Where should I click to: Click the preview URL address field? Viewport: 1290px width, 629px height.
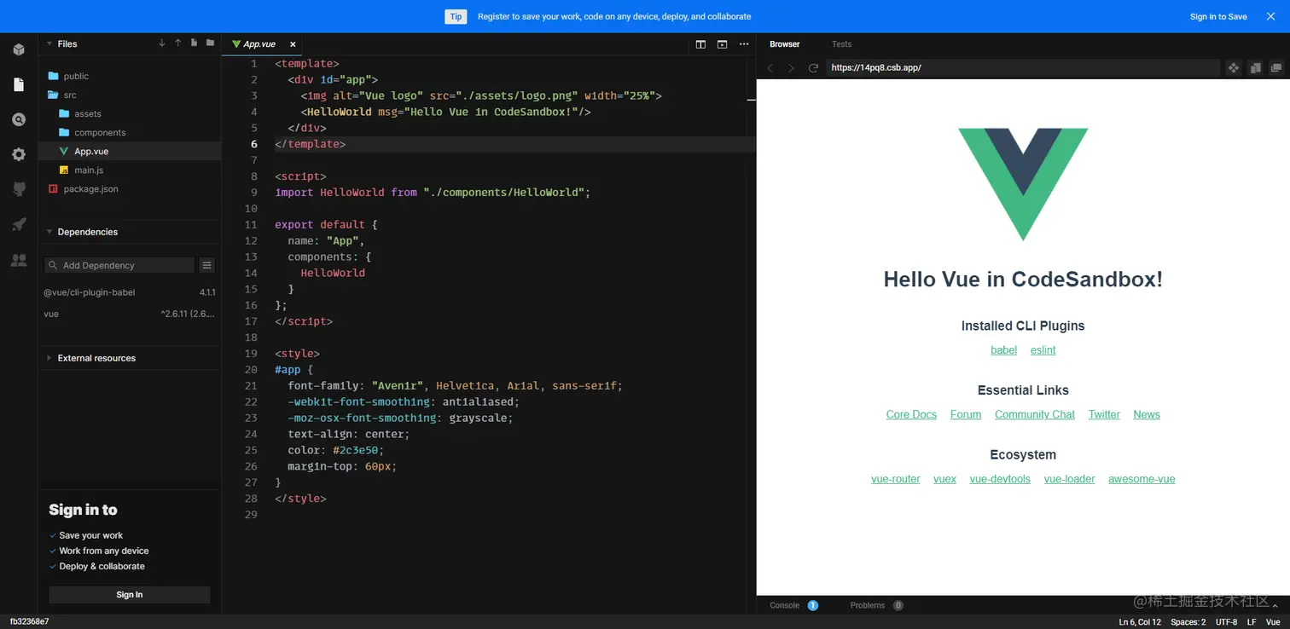(1022, 67)
